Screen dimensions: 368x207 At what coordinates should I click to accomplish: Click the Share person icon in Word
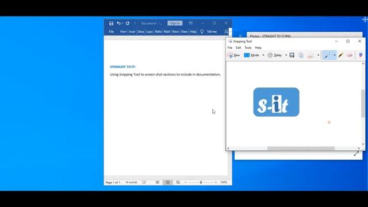click(x=226, y=32)
